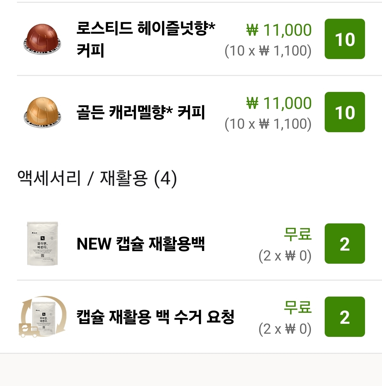
Task: Click unit price breakdown under 골든 캐러멜향
Action: pyautogui.click(x=268, y=124)
